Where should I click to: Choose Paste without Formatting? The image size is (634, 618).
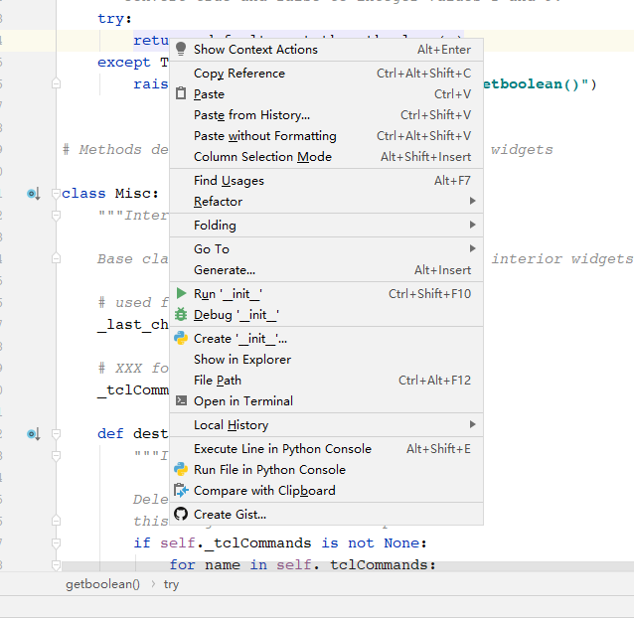pos(326,136)
